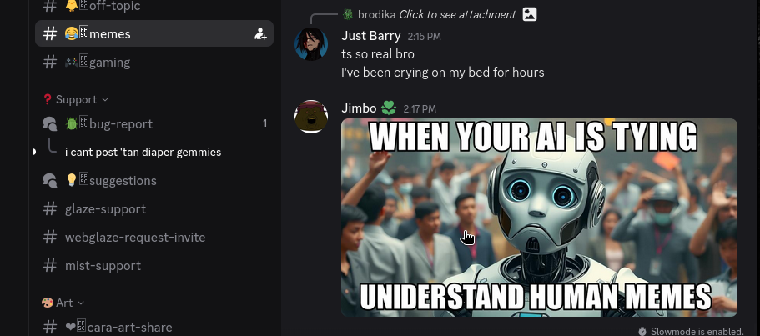Click brodika's small reply avatar
Screen dimensions: 760x336
pos(348,14)
